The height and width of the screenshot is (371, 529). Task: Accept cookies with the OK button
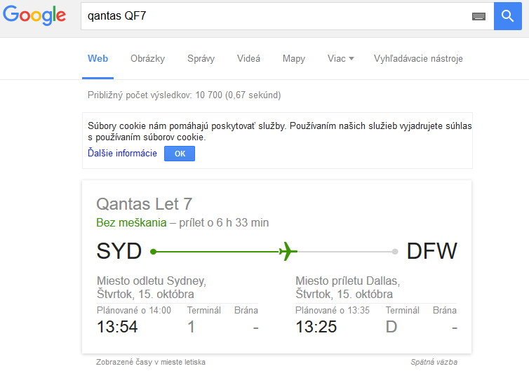180,154
